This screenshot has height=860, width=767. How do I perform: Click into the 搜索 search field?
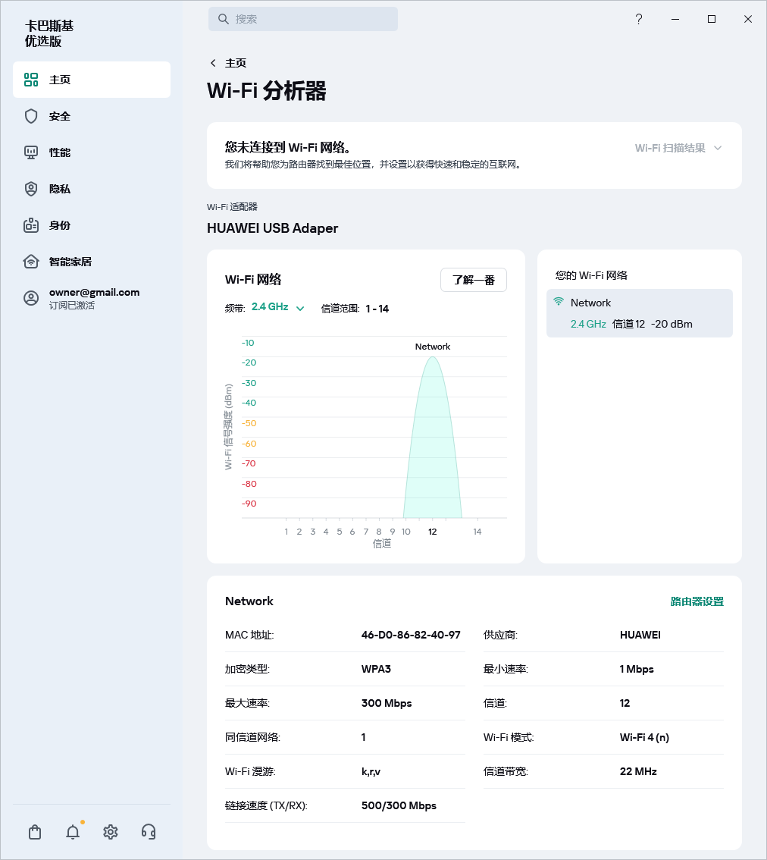coord(303,19)
